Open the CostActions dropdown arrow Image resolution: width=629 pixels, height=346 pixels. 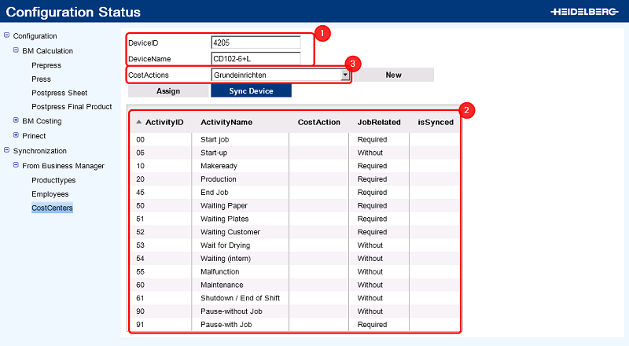(344, 75)
